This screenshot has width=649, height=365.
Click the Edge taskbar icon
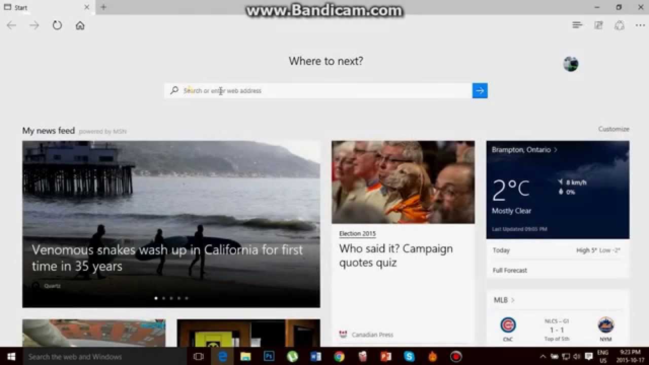(x=223, y=356)
